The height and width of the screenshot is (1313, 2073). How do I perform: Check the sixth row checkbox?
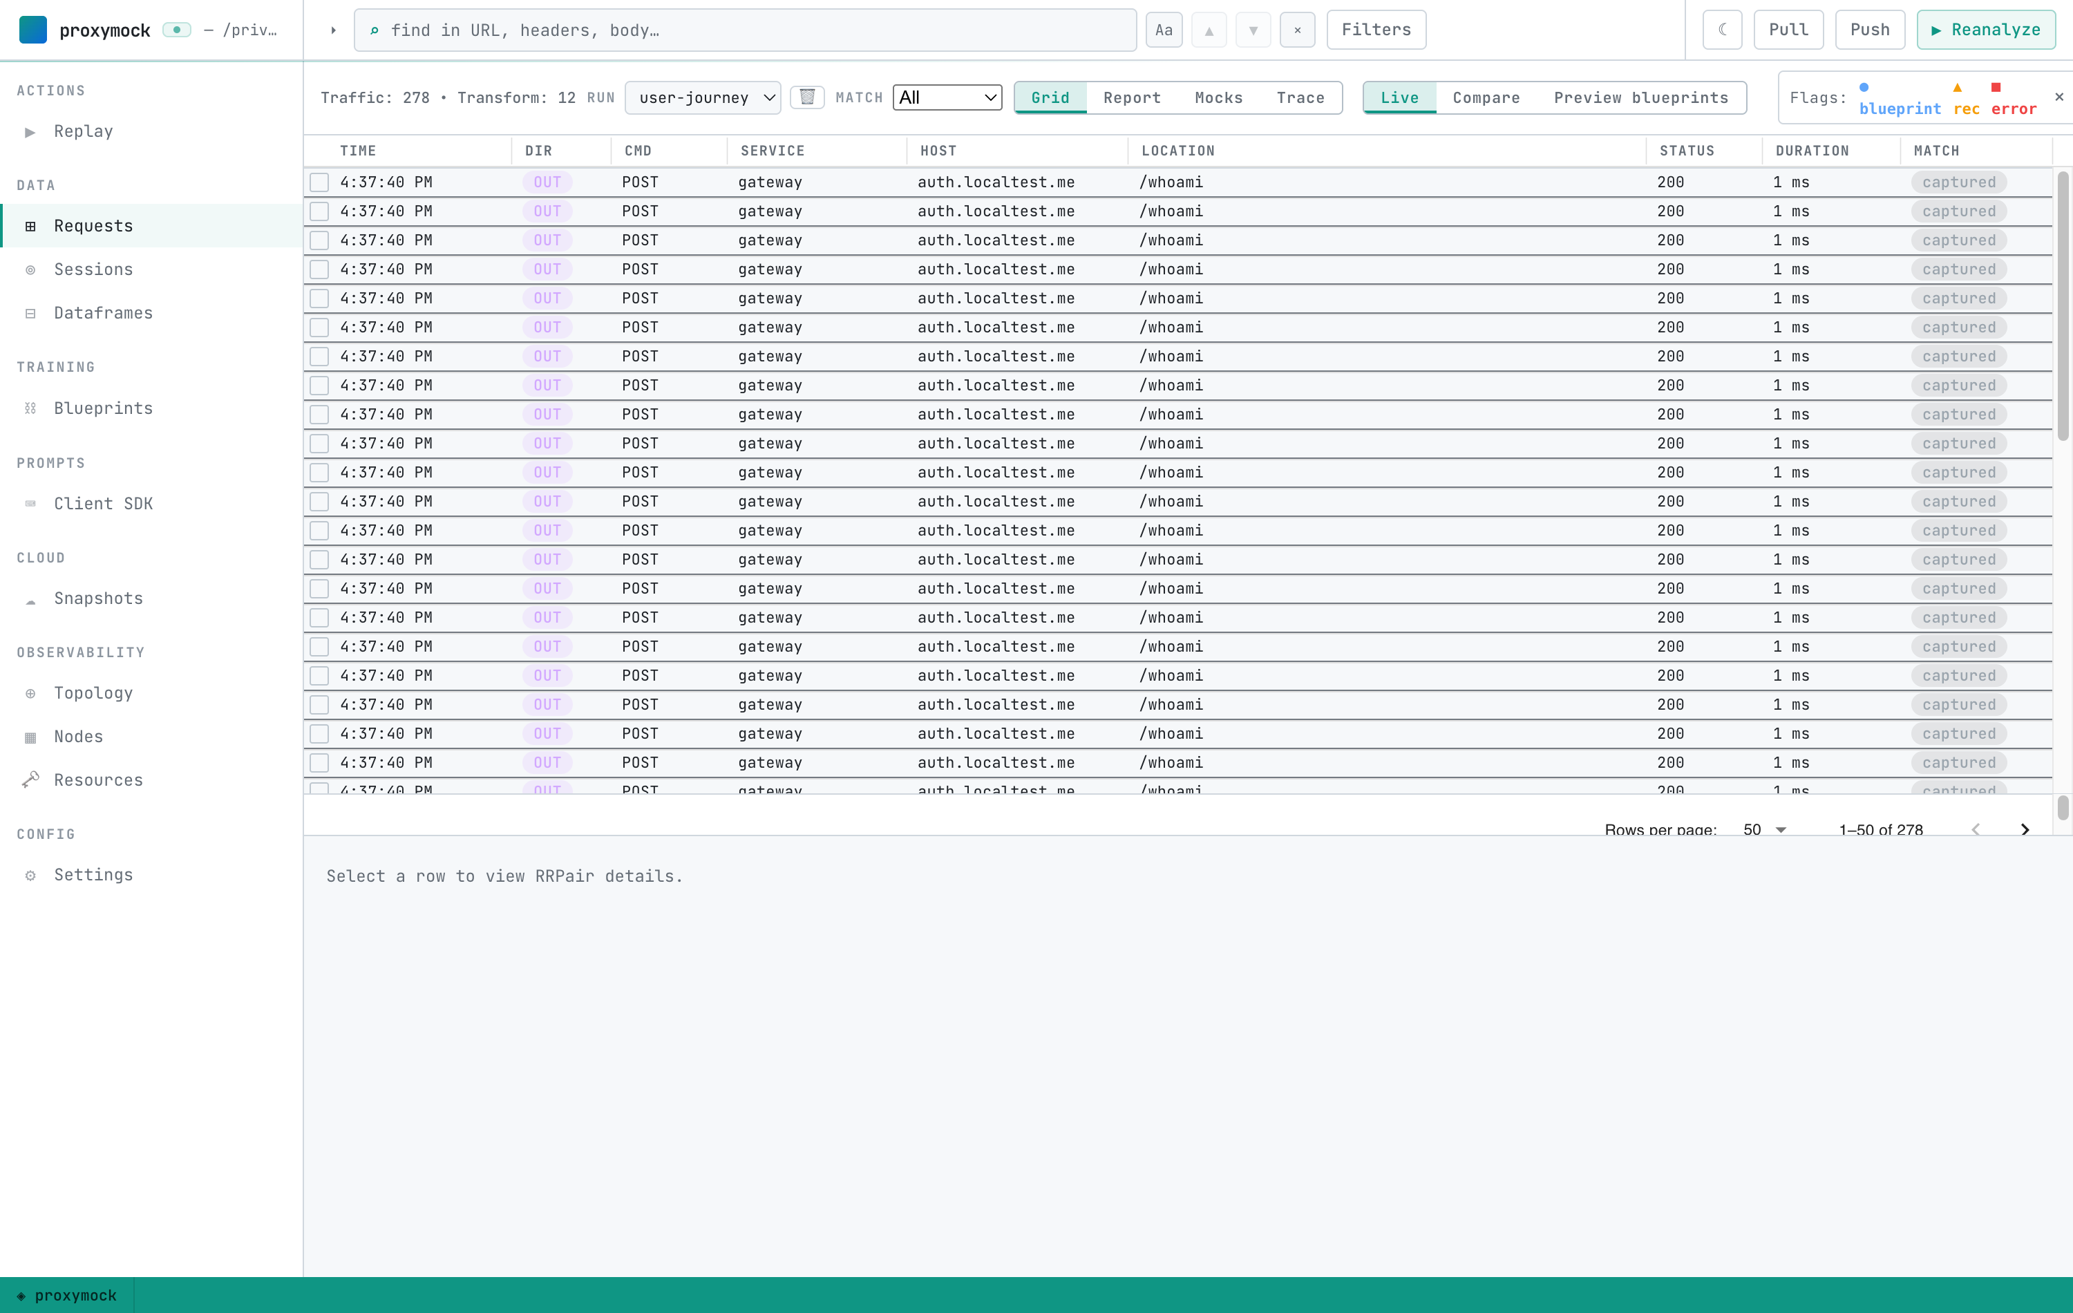[x=319, y=327]
